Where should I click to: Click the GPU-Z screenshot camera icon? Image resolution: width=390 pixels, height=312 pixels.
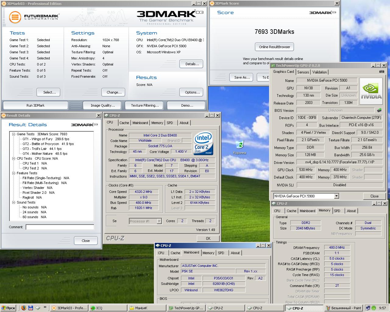pos(381,72)
